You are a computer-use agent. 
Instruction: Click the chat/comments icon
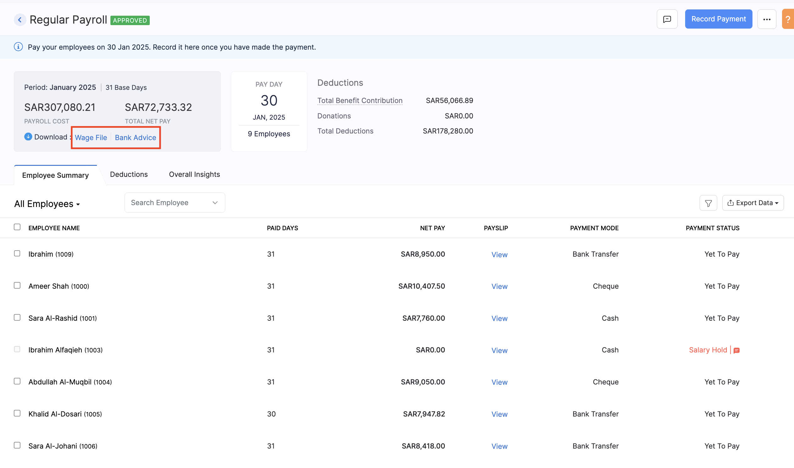coord(667,19)
